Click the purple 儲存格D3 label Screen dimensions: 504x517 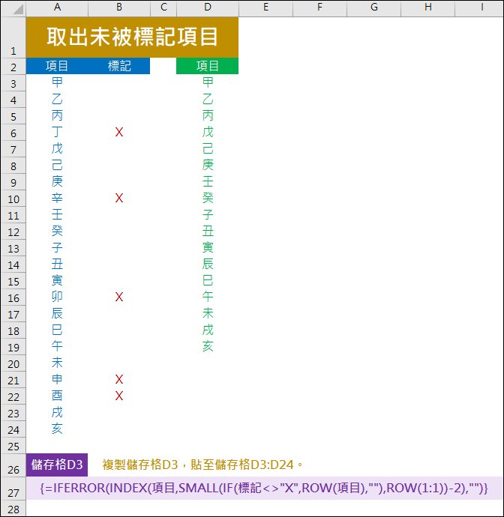click(57, 465)
